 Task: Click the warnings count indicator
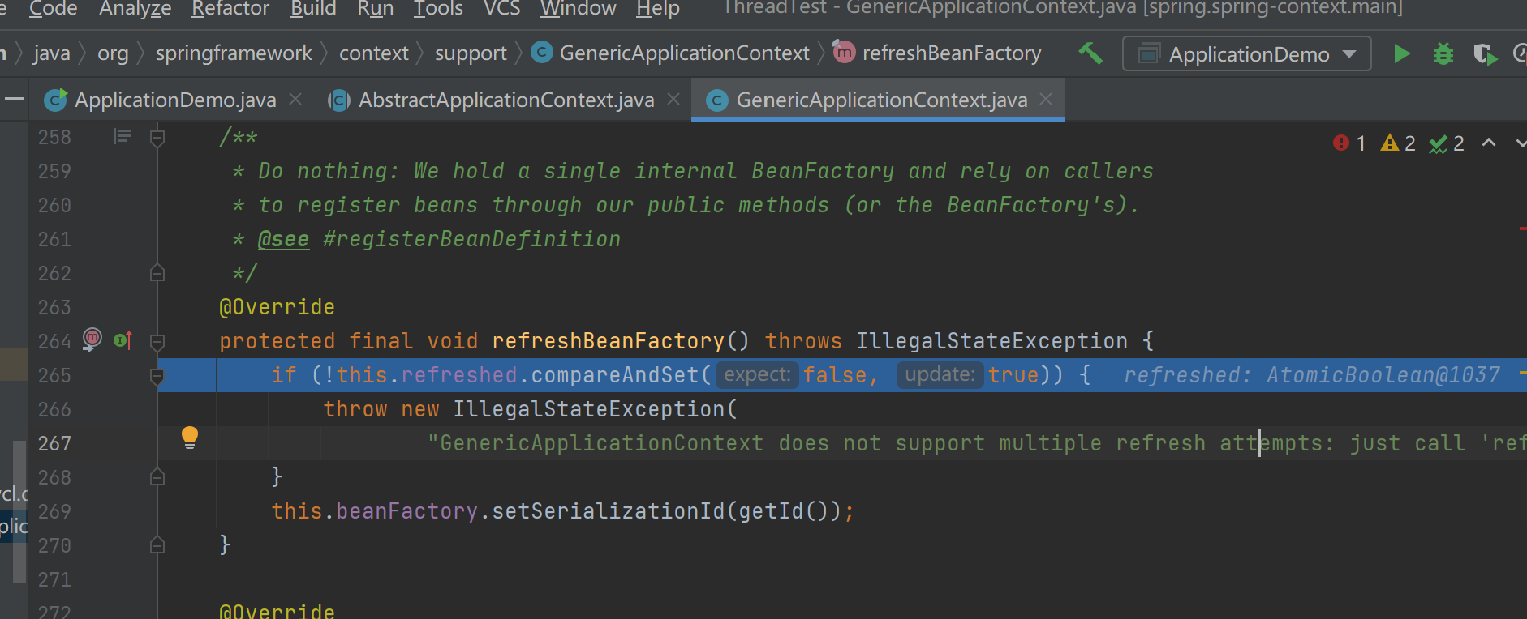(1398, 143)
